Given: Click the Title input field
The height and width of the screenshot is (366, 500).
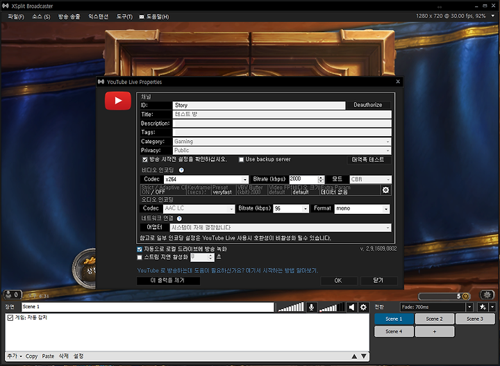Looking at the screenshot, I should 282,115.
